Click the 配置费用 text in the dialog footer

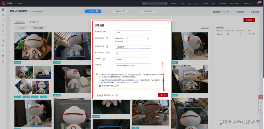click(100, 95)
